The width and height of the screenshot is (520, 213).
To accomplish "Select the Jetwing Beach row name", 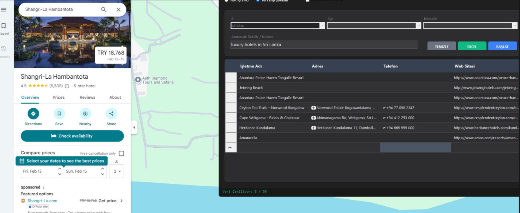I will [251, 88].
